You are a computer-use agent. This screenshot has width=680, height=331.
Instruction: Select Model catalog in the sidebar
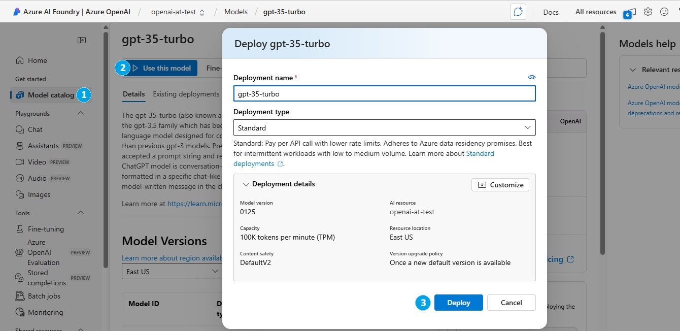click(50, 95)
